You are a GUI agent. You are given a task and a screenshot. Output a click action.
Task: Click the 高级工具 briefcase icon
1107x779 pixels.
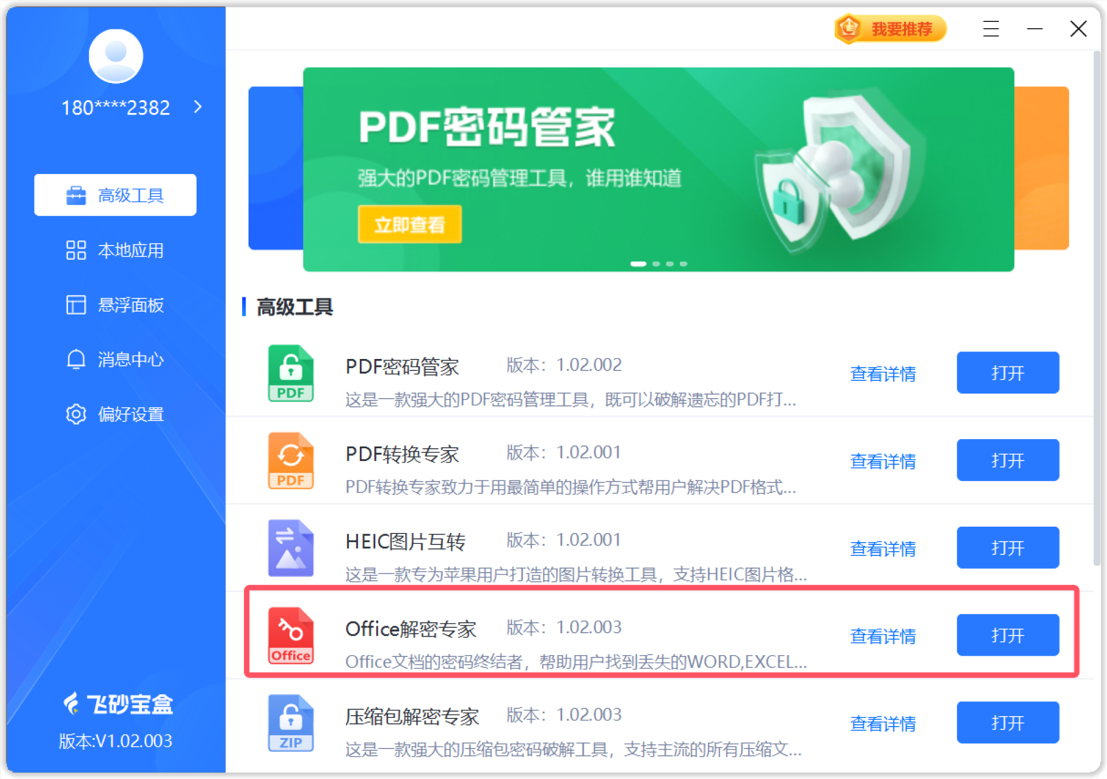point(76,195)
